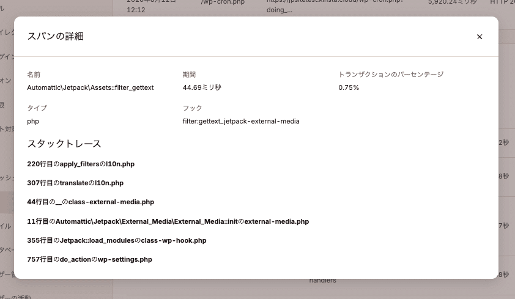Click the トランザクションのパーセンテージ label
Image resolution: width=515 pixels, height=299 pixels.
391,75
